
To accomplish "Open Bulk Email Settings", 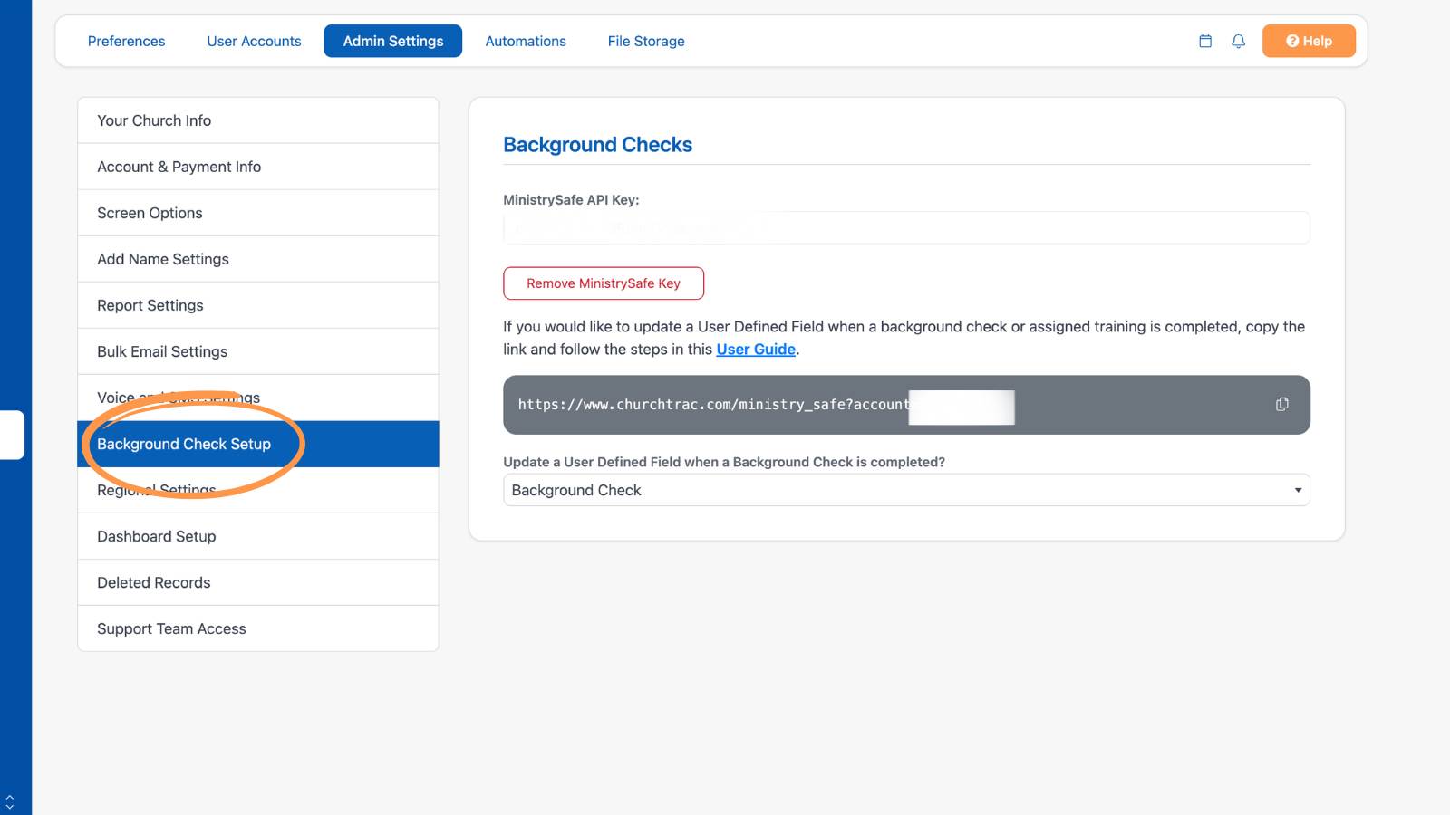I will click(x=258, y=351).
